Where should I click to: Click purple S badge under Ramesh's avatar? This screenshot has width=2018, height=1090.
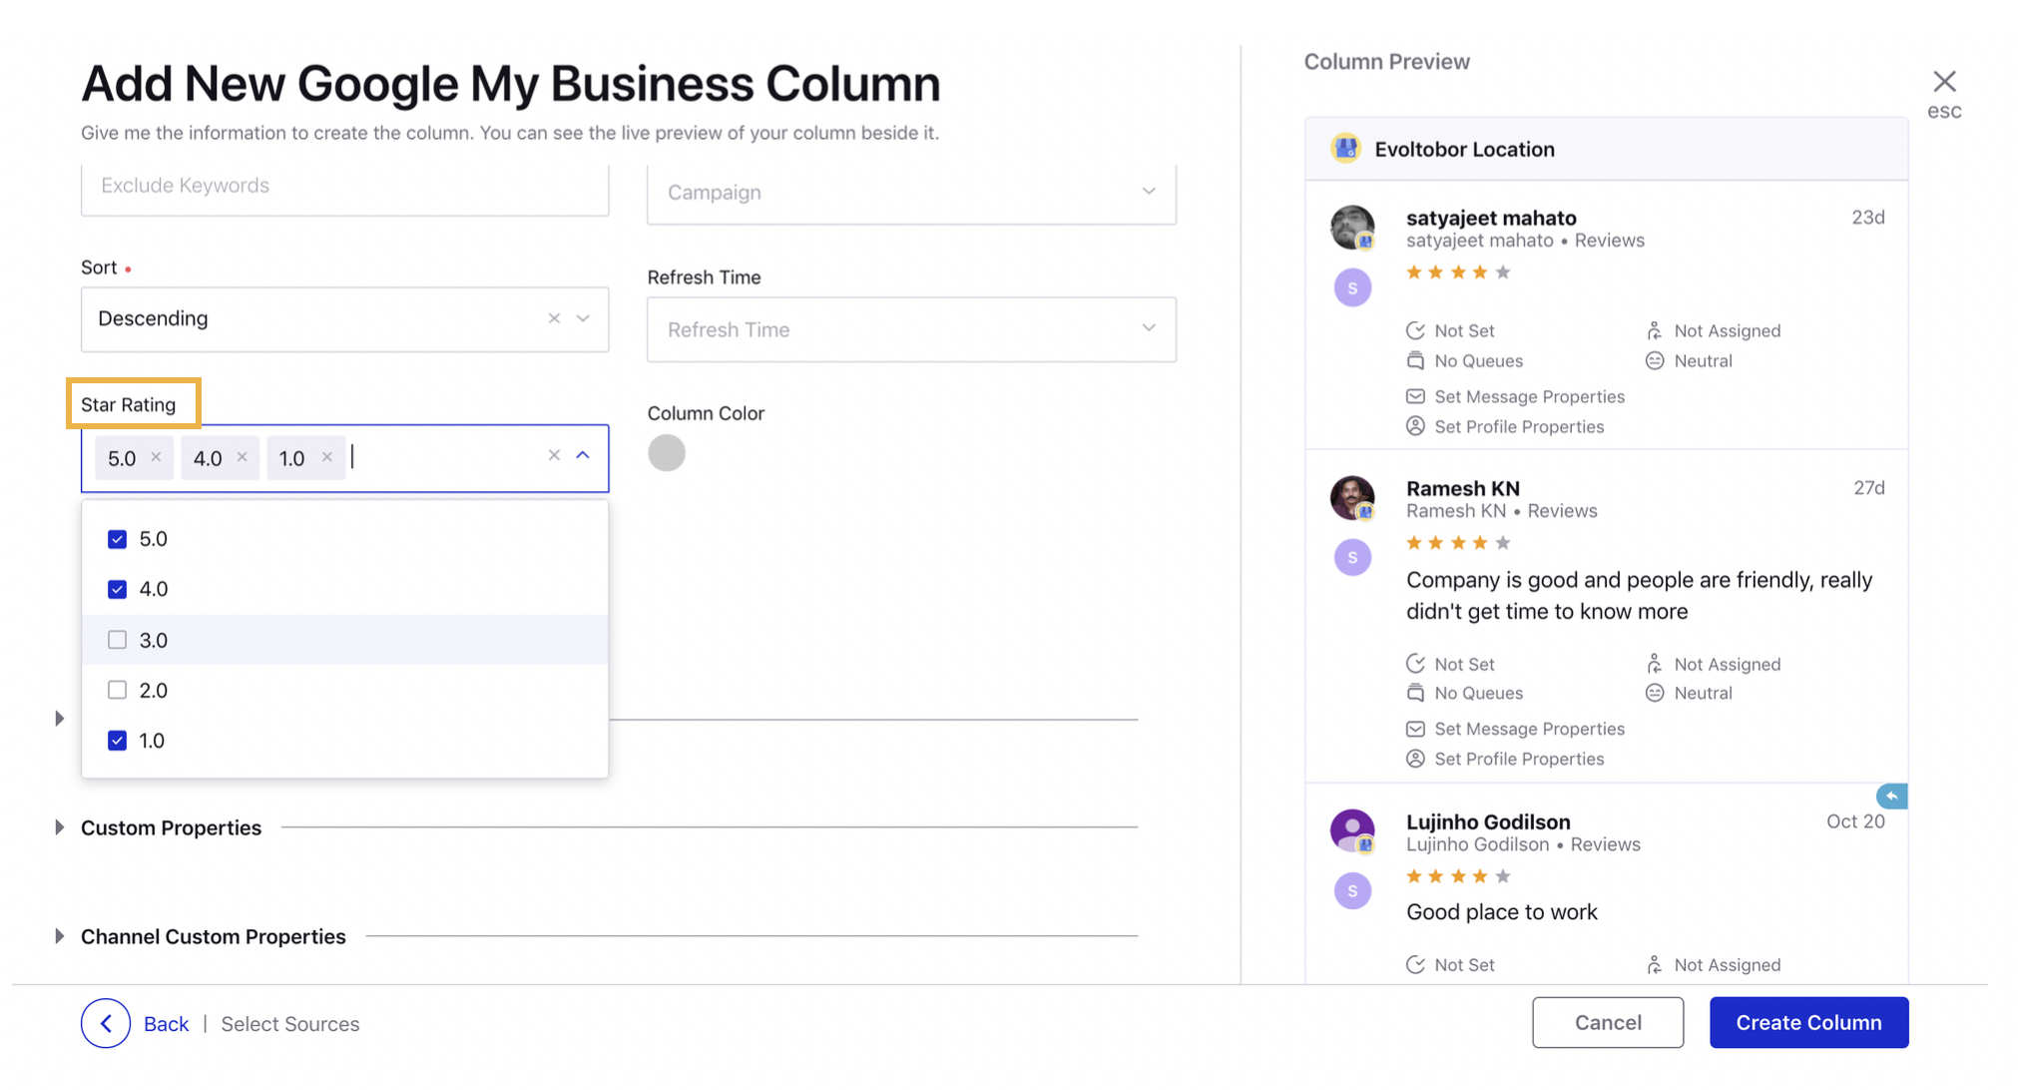click(1352, 557)
